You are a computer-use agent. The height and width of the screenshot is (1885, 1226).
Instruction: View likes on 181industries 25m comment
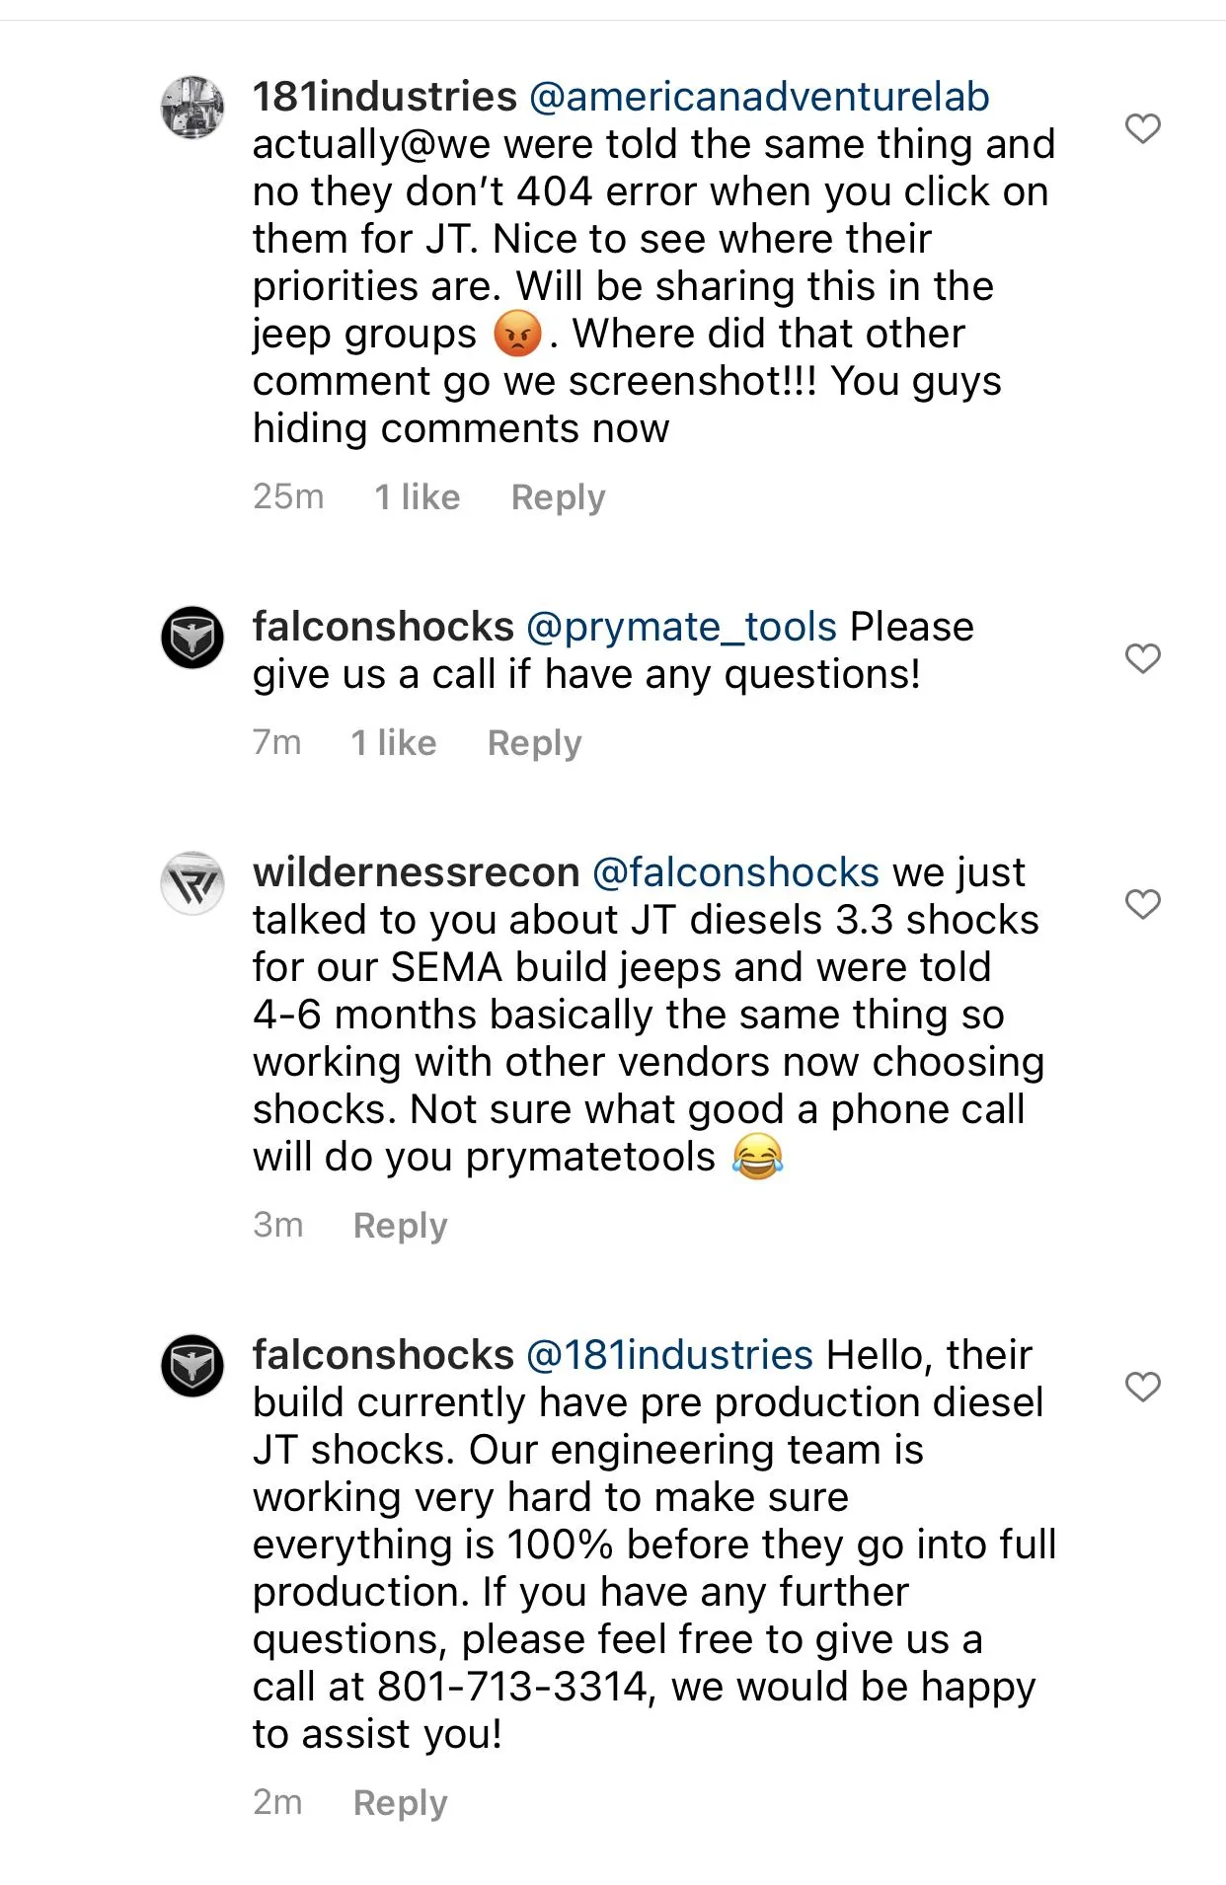pos(418,496)
